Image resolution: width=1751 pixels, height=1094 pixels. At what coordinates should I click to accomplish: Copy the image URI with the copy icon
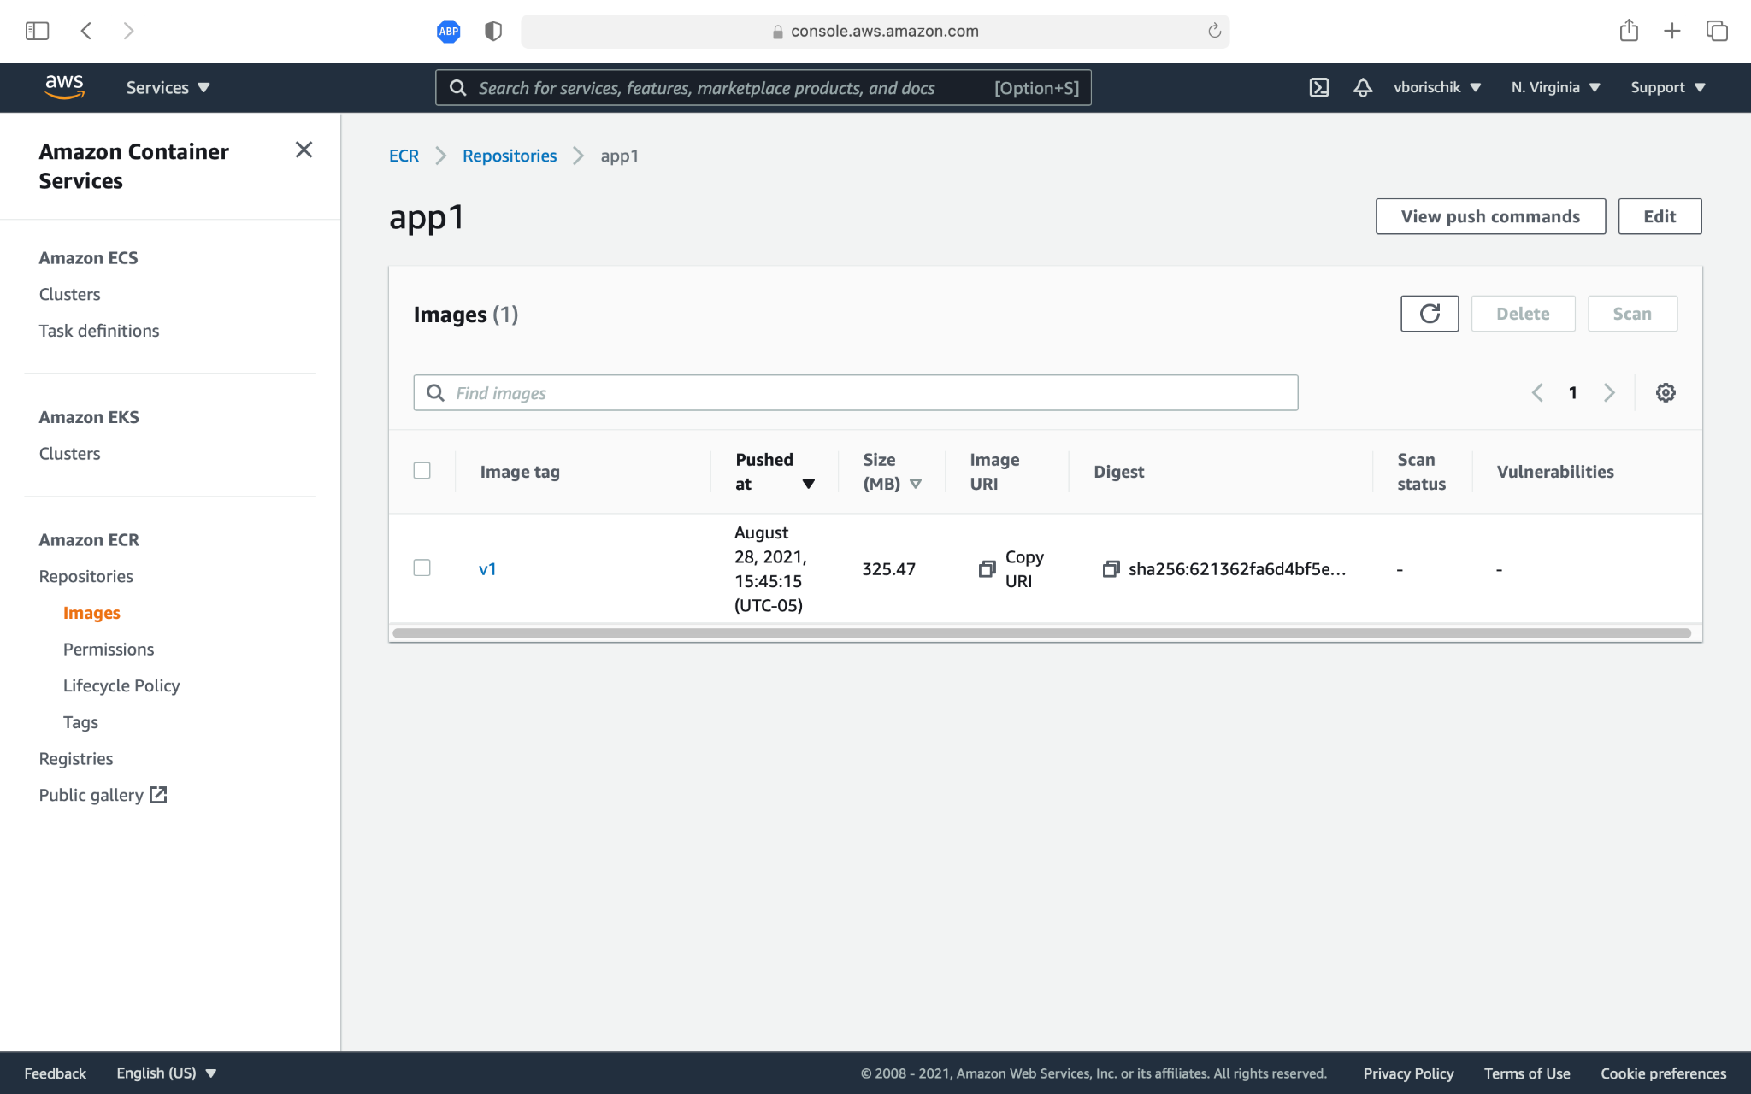click(988, 568)
